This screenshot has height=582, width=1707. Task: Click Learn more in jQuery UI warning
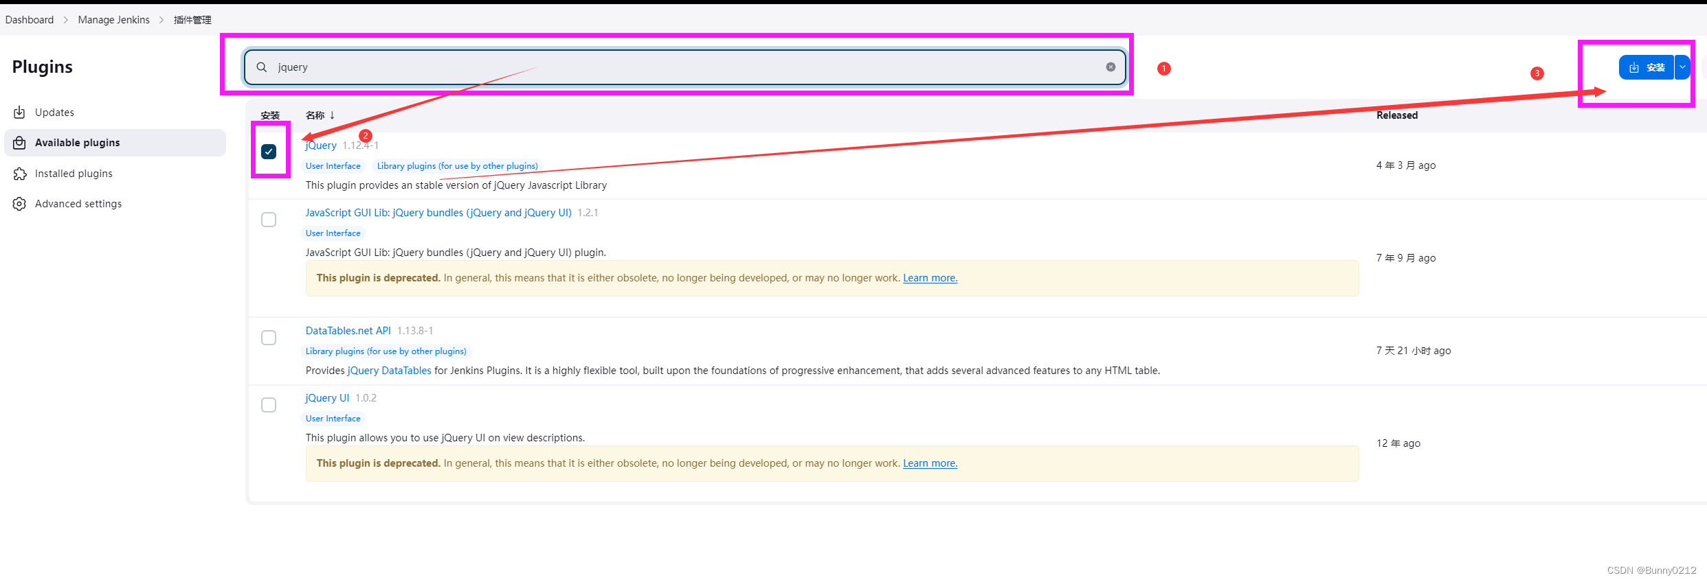pyautogui.click(x=930, y=463)
